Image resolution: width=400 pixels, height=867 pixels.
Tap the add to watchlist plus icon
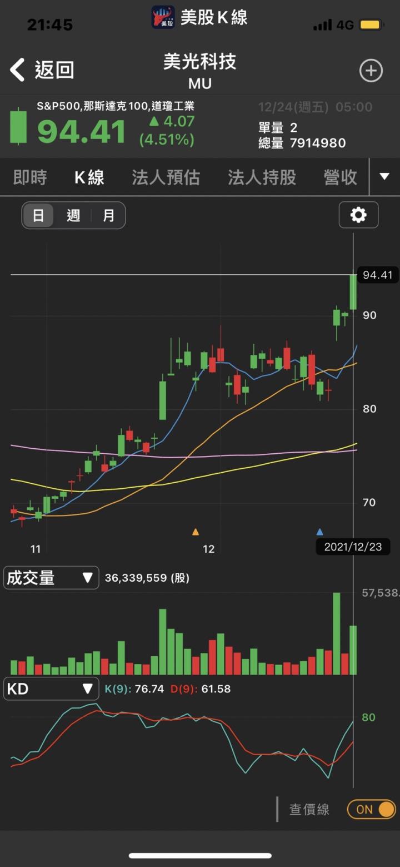tap(371, 71)
